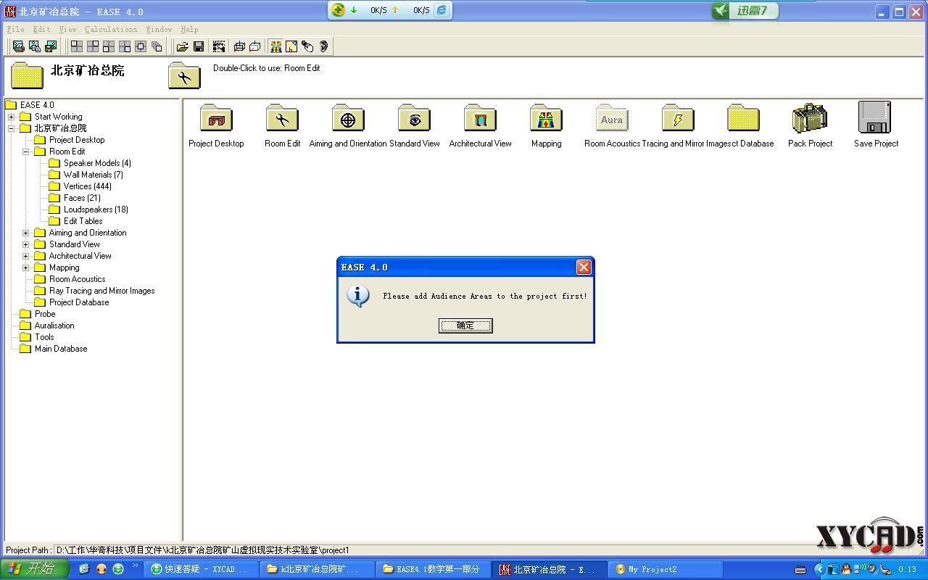Select the Room Edit folder icon

(282, 118)
